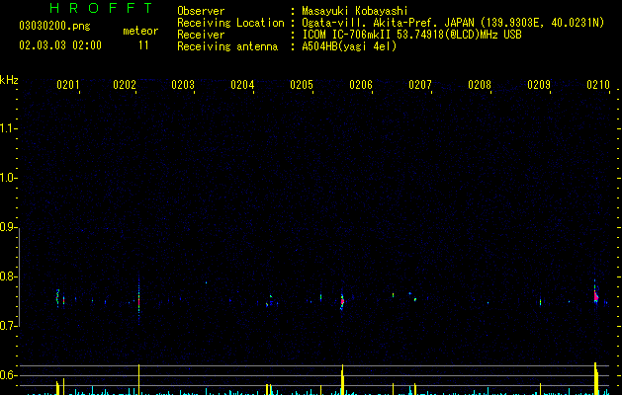The height and width of the screenshot is (395, 622).
Task: Click the Receiving antenna label
Action: pos(227,46)
